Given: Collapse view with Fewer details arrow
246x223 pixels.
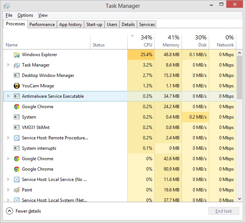Looking at the screenshot, I should [x=9, y=211].
